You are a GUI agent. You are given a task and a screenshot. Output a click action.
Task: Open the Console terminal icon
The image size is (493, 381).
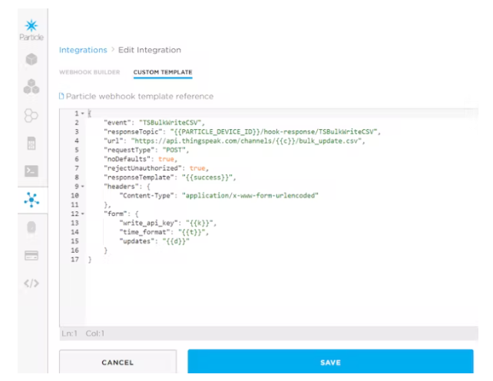(x=31, y=171)
